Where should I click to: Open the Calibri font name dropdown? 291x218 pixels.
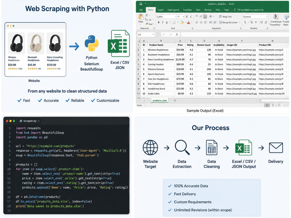(x=175, y=17)
